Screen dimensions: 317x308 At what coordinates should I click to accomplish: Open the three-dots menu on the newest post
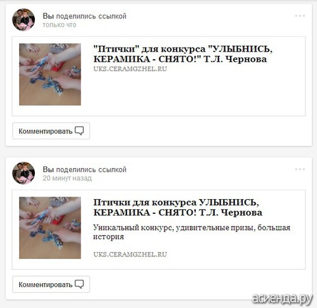click(x=300, y=16)
